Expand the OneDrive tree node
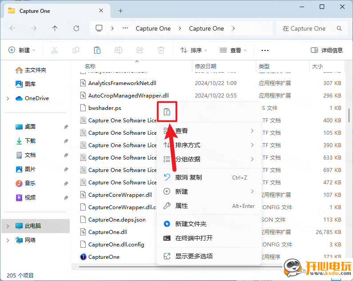 tap(8, 98)
